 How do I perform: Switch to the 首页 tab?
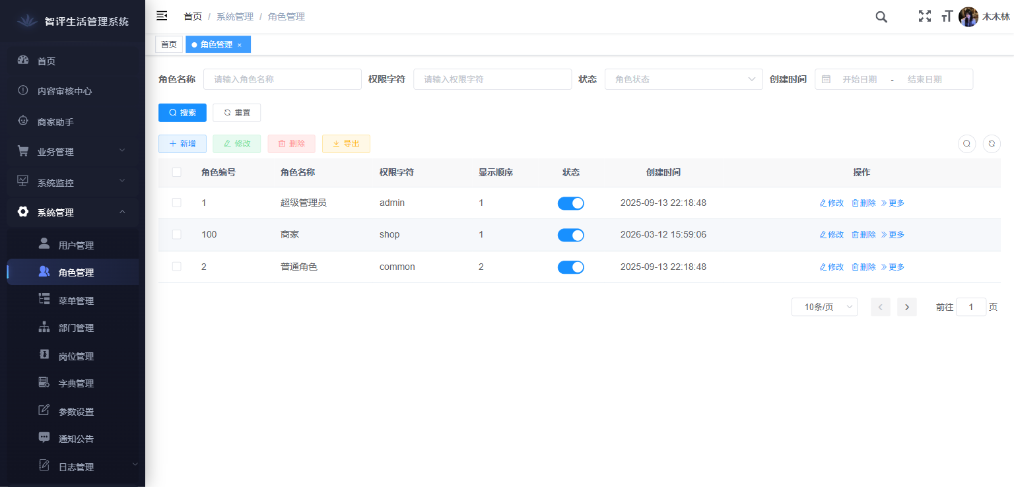click(x=168, y=44)
